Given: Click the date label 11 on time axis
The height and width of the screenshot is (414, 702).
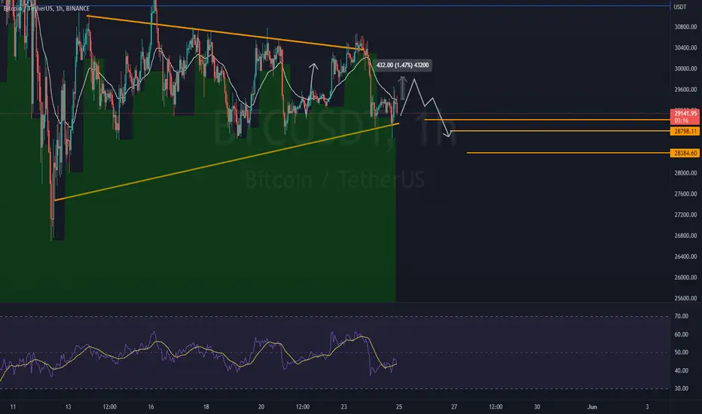Looking at the screenshot, I should point(13,406).
